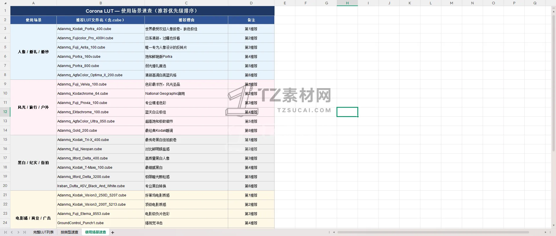Click the Adanmq_Ilford_Delta_400.cube cell
556x236 pixels.
click(101, 158)
